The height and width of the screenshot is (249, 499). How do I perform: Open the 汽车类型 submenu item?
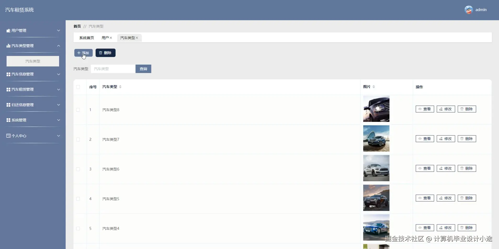coord(33,61)
